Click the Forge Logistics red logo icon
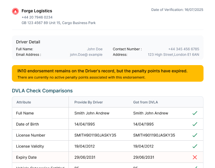Viewport: 215px width, 168px height. click(16, 11)
